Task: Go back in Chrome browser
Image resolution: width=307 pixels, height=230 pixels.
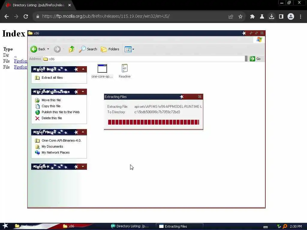Action: [7, 16]
